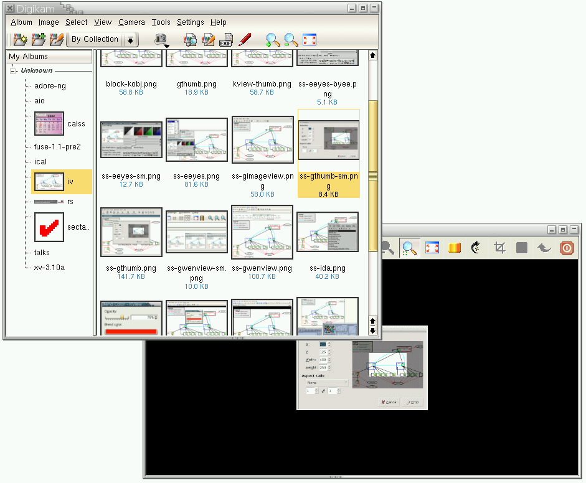
Task: Open the Tools menu
Action: click(x=161, y=22)
